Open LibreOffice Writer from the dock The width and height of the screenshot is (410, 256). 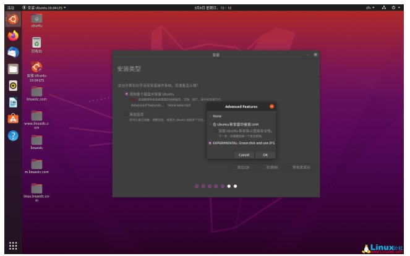pyautogui.click(x=13, y=102)
